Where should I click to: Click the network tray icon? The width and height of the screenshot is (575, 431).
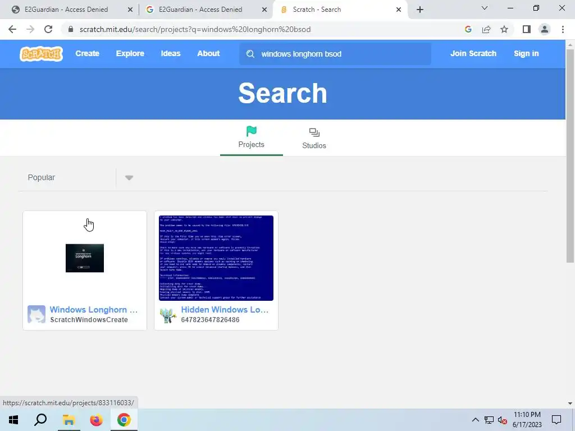point(489,420)
